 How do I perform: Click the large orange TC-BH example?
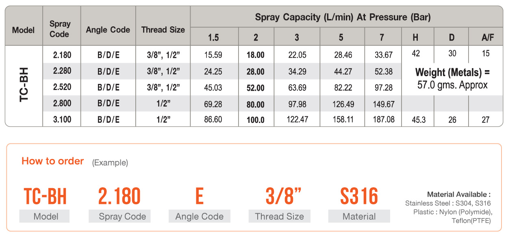tap(45, 197)
